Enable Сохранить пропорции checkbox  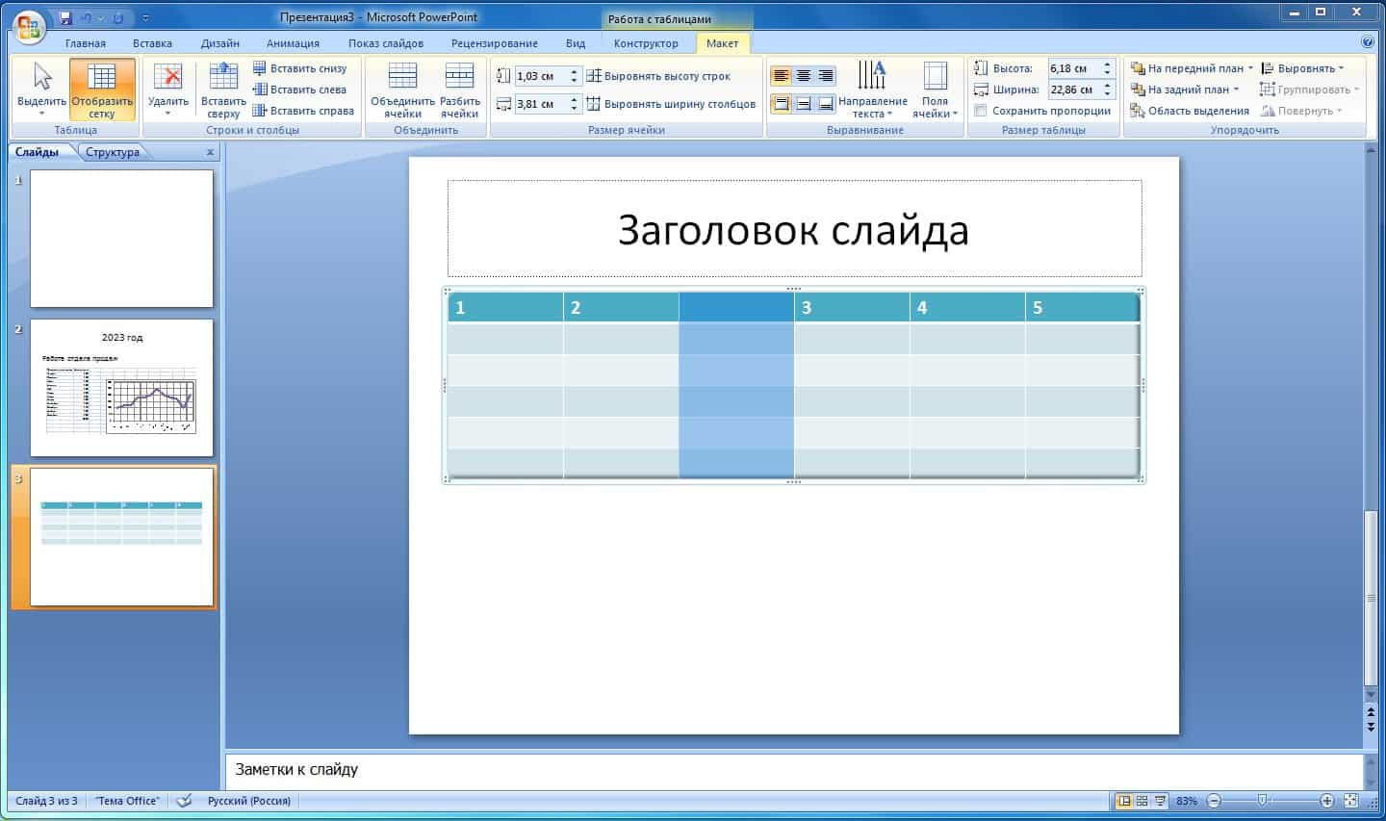981,111
